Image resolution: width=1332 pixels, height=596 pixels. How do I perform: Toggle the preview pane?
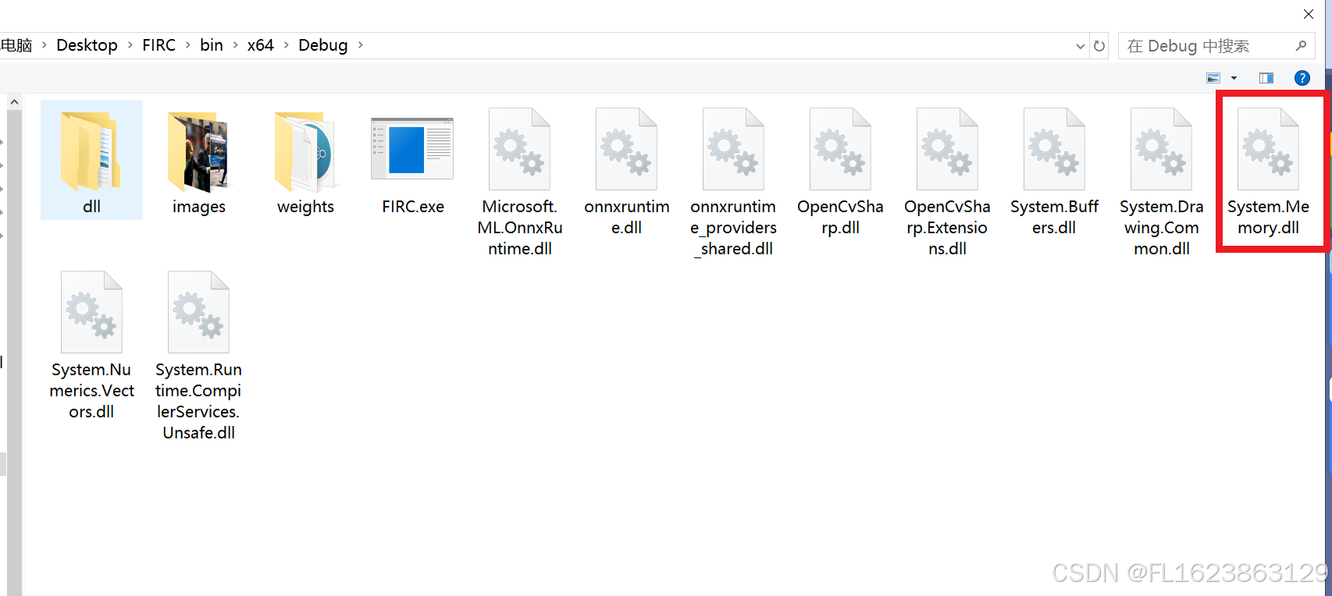[x=1266, y=77]
